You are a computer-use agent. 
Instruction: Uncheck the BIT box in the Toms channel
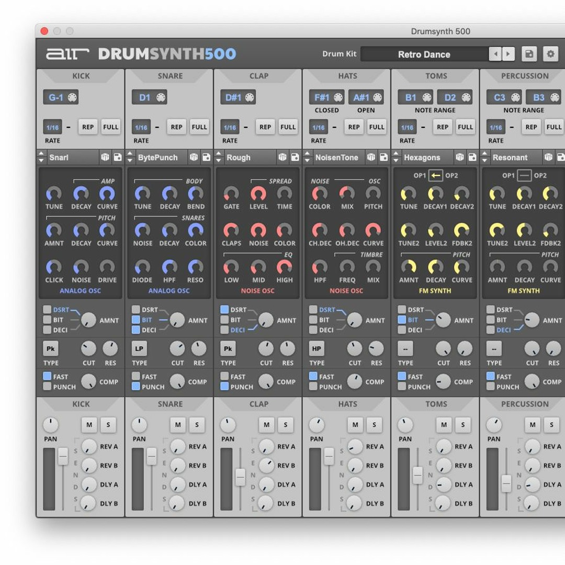pyautogui.click(x=402, y=319)
